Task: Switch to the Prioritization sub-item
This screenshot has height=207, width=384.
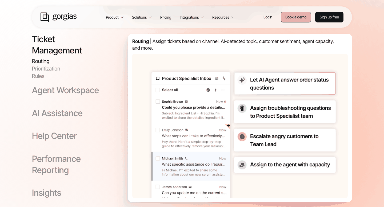Action: tap(46, 69)
